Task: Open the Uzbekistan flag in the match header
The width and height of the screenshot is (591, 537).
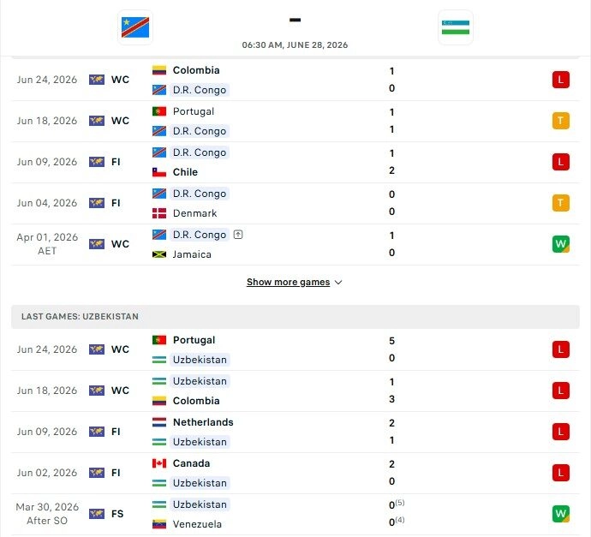Action: [456, 27]
